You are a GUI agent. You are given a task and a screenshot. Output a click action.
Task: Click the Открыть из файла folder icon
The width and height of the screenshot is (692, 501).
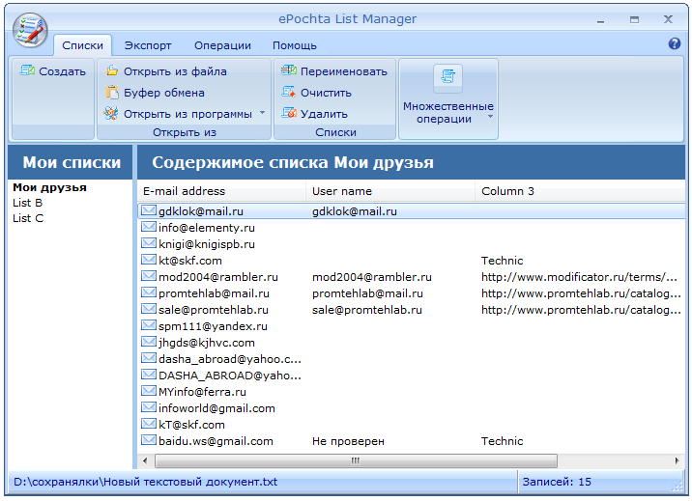112,70
